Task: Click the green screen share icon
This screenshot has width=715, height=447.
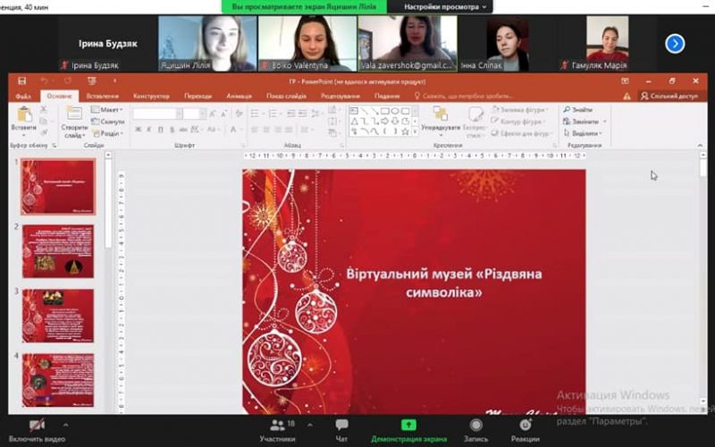Action: click(x=408, y=426)
